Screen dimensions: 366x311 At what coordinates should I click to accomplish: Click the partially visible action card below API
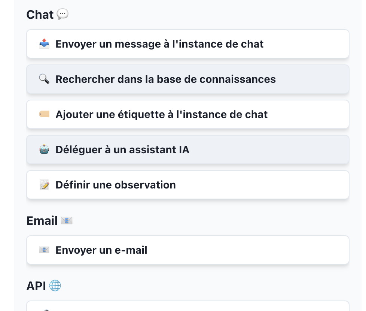[187, 307]
